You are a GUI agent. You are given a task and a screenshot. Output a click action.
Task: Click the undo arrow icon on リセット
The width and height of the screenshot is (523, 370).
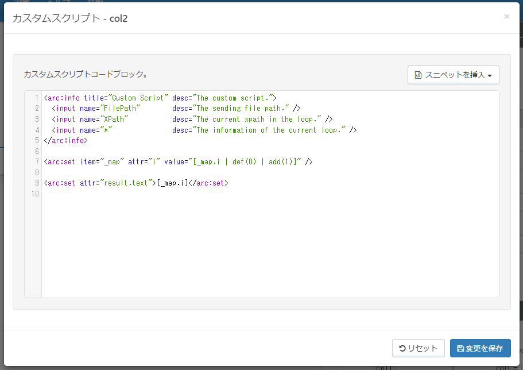(402, 348)
